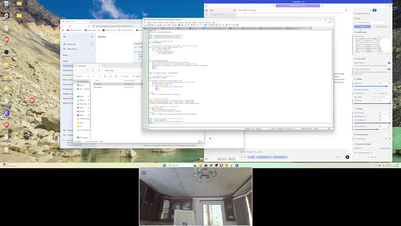Open the Read how it works link
Image resolution: width=401 pixels, height=226 pixels.
(x=385, y=148)
